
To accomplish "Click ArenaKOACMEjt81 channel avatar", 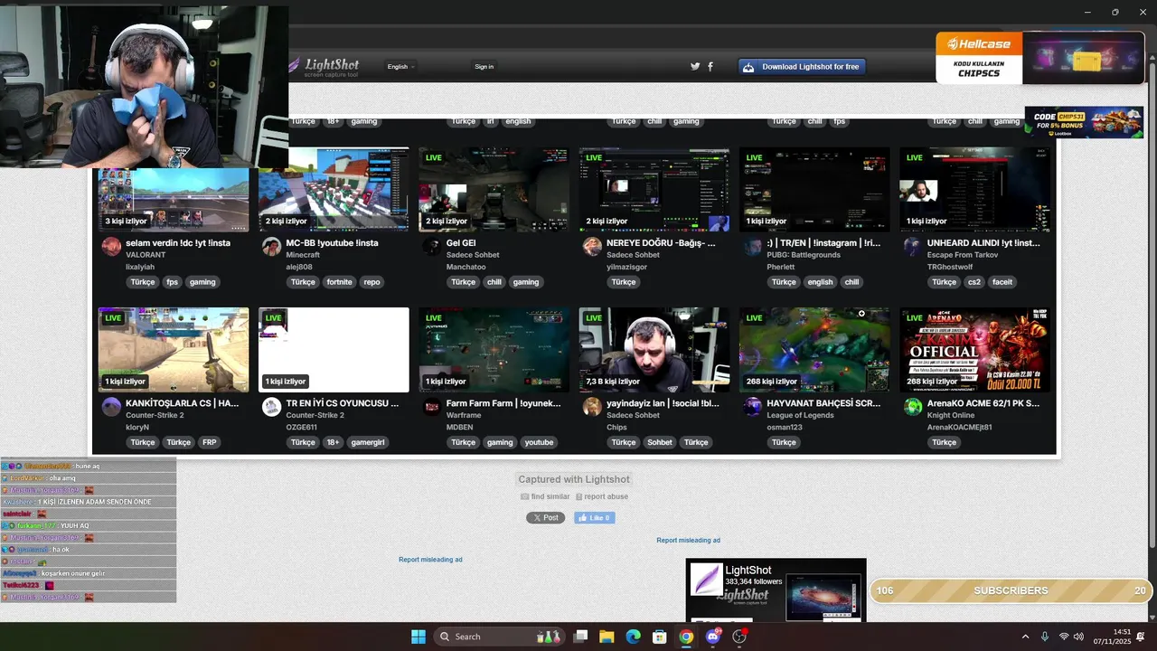I will point(913,407).
